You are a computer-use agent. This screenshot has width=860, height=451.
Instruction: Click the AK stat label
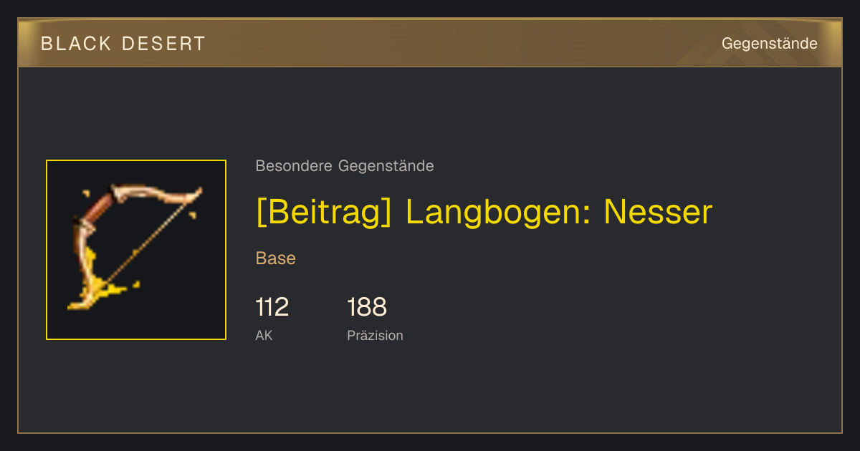tap(264, 335)
